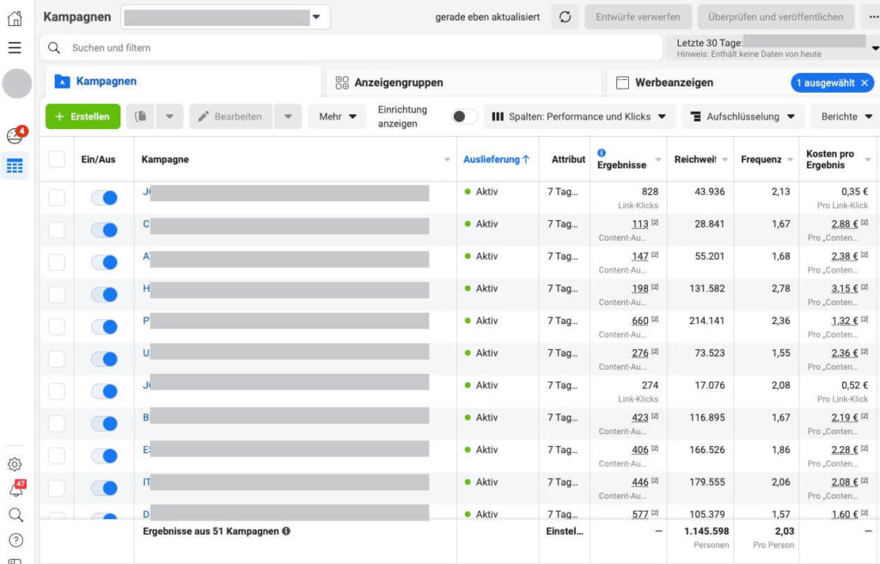Clear selection with X on '1 ausgewählt'
This screenshot has width=880, height=564.
865,83
